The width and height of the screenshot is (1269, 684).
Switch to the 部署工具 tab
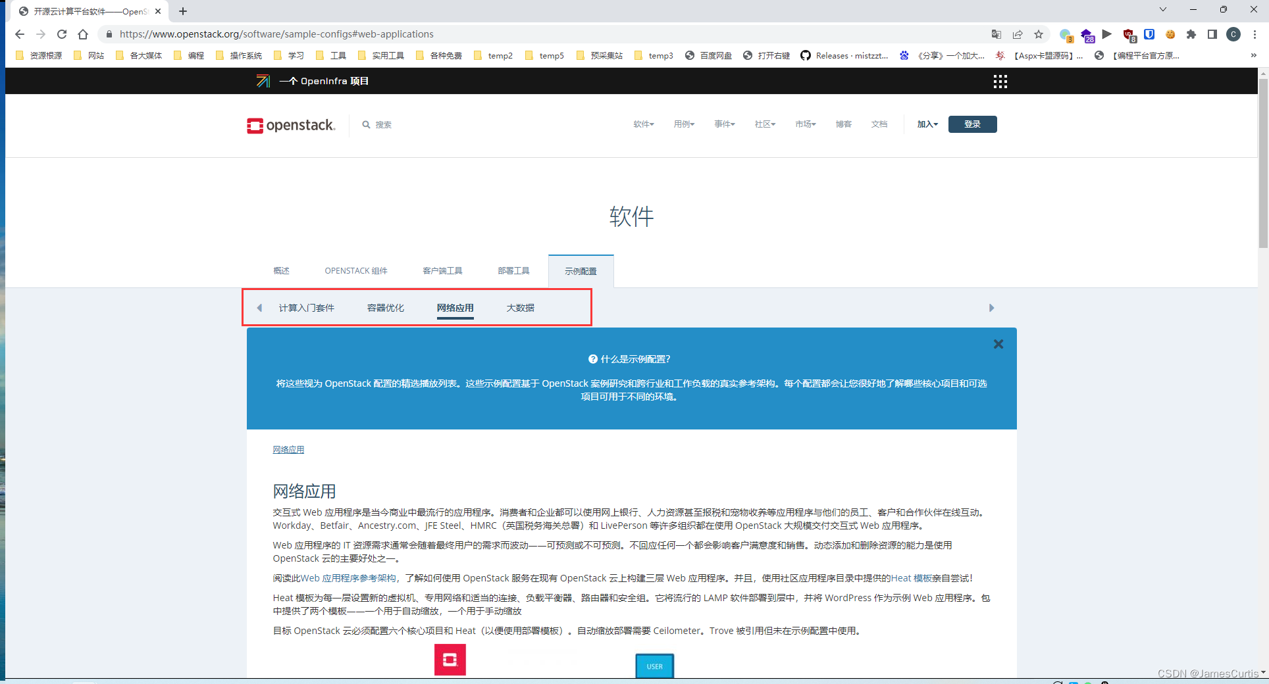click(513, 271)
